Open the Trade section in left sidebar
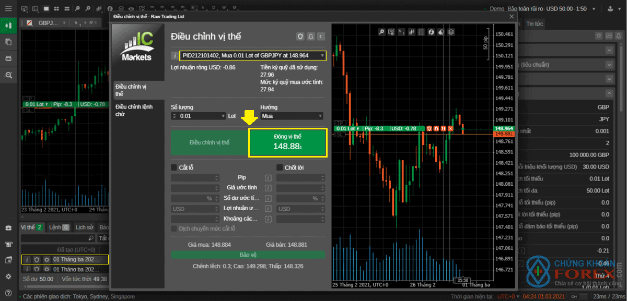Image resolution: width=627 pixels, height=301 pixels. pyautogui.click(x=8, y=25)
